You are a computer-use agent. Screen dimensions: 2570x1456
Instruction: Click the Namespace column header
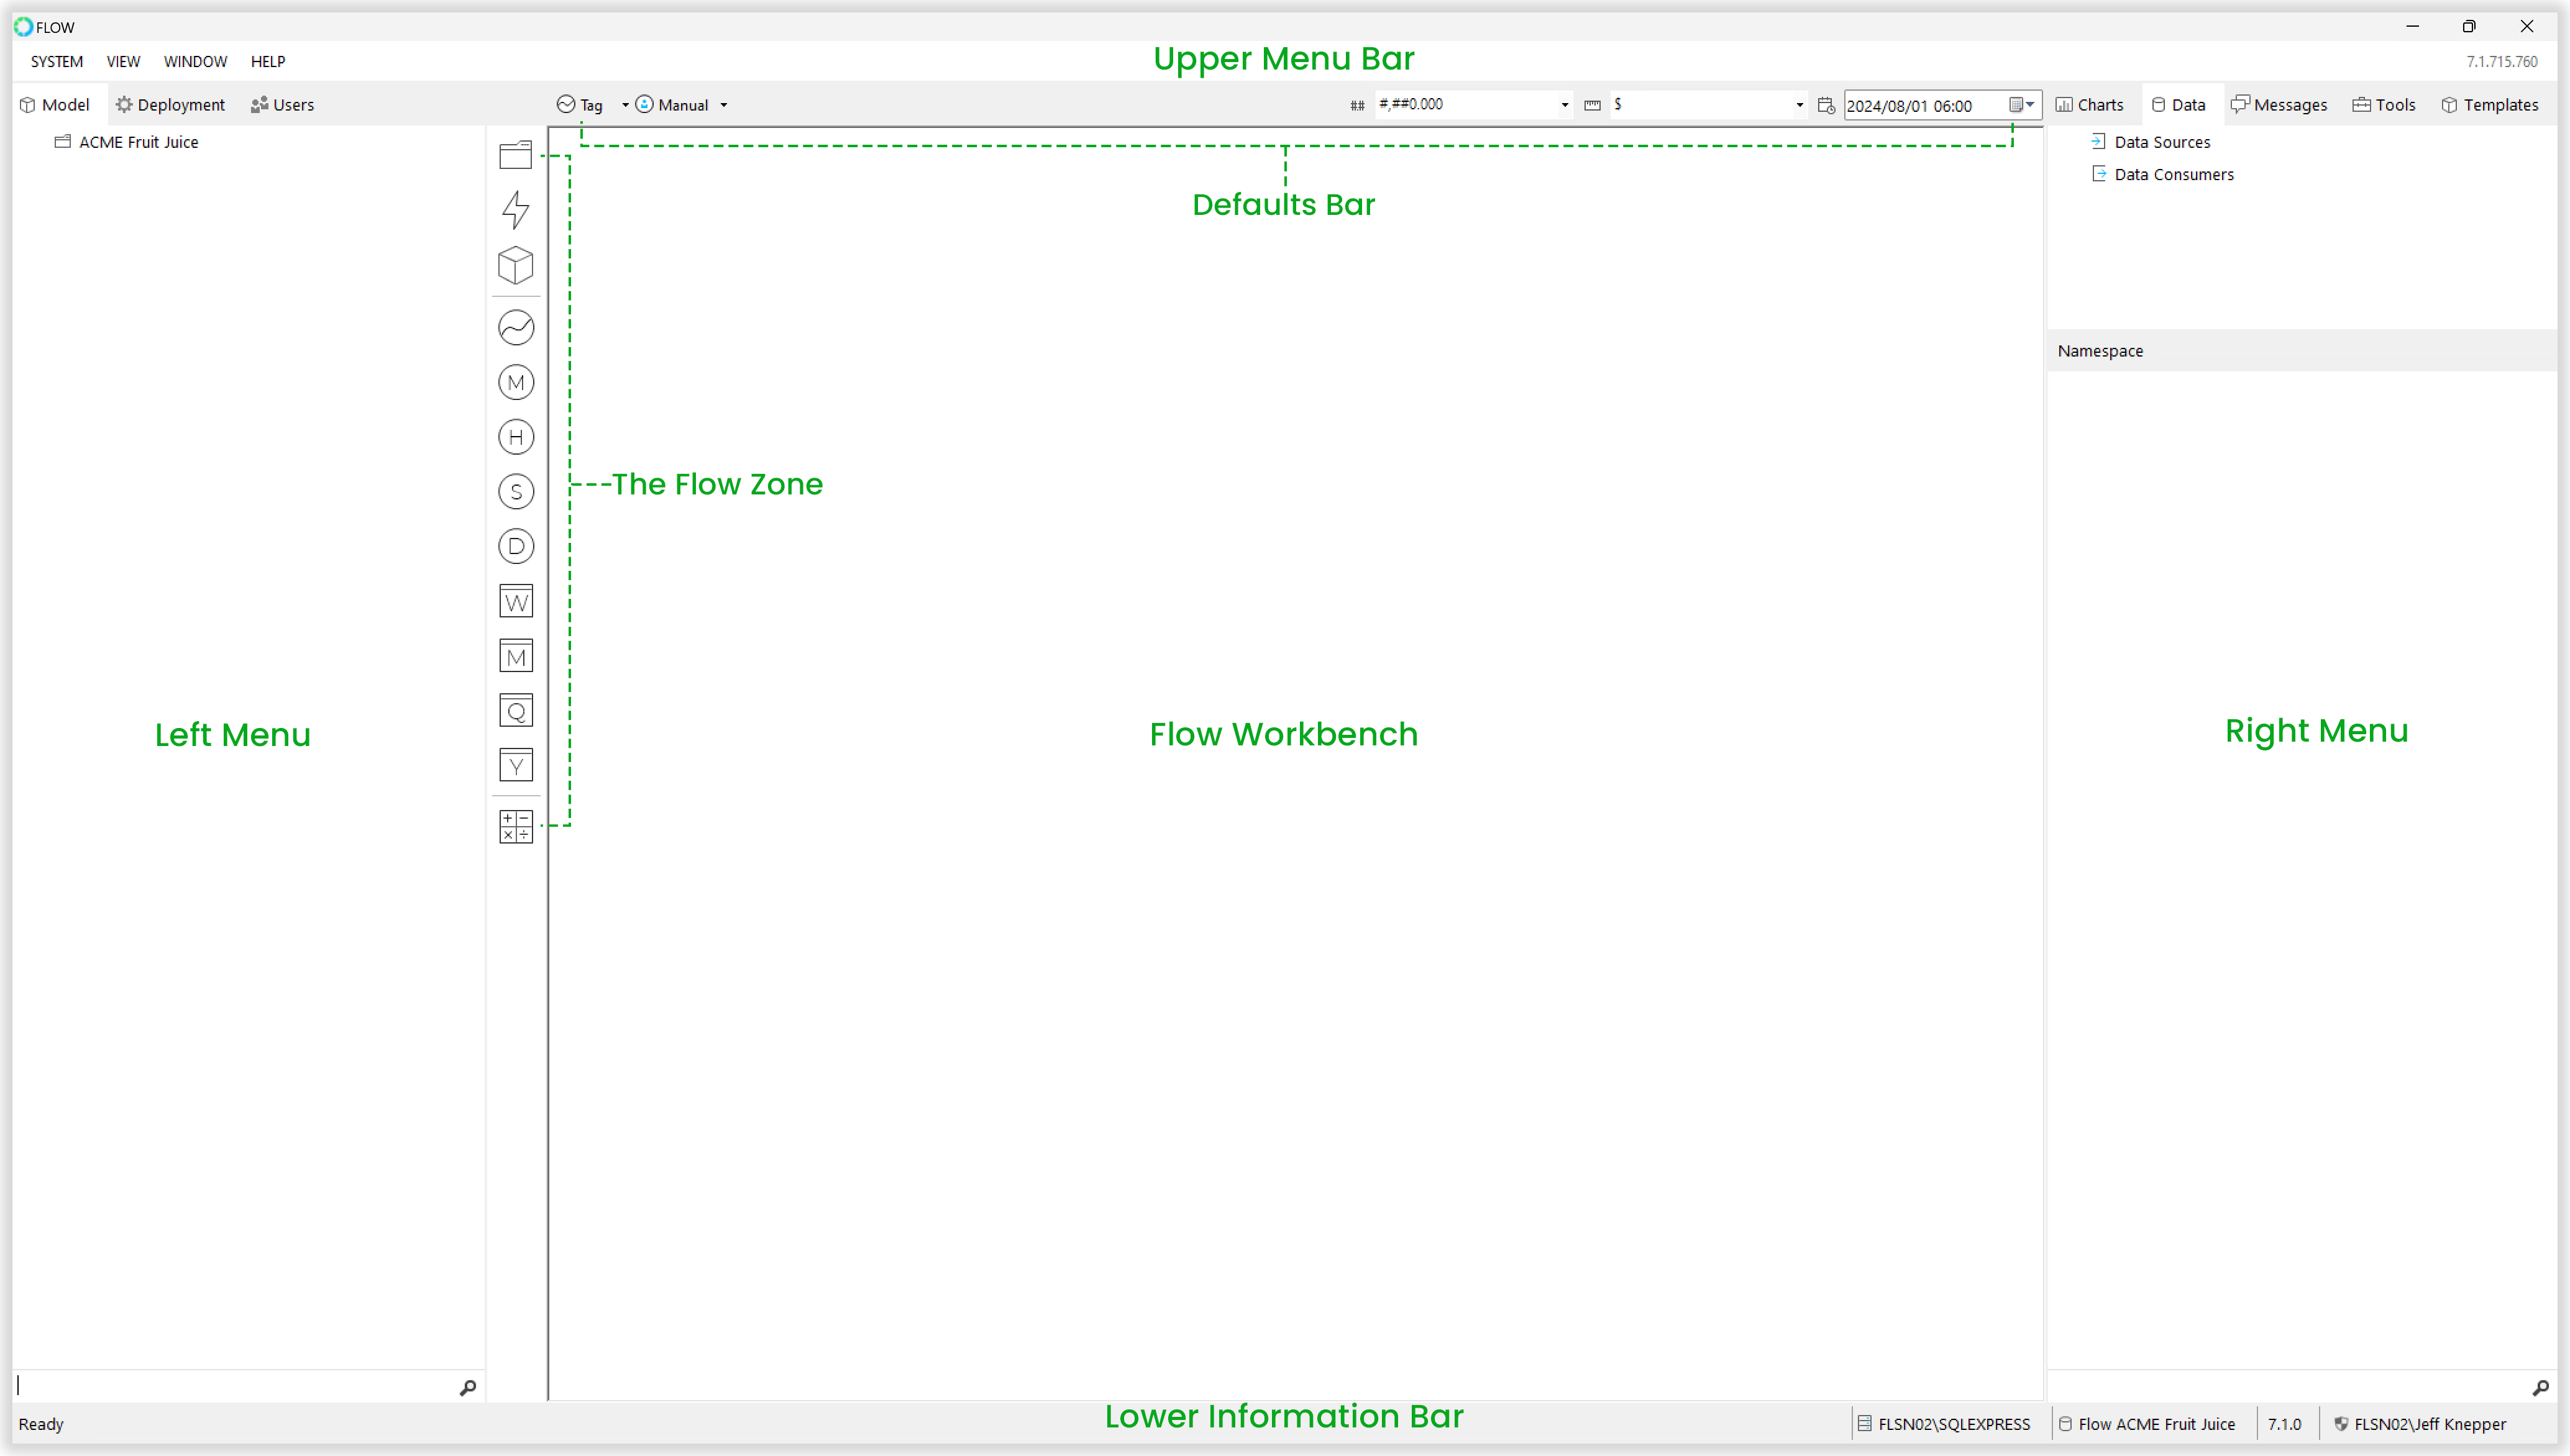click(2301, 351)
